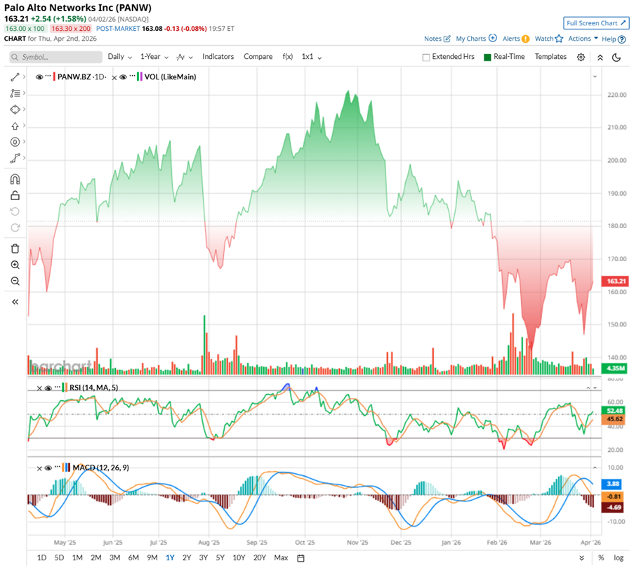Open the Templates menu
Viewport: 634px width, 568px height.
coord(550,57)
